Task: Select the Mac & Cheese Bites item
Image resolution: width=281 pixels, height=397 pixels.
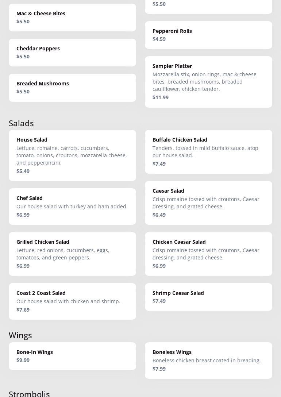Action: (72, 18)
